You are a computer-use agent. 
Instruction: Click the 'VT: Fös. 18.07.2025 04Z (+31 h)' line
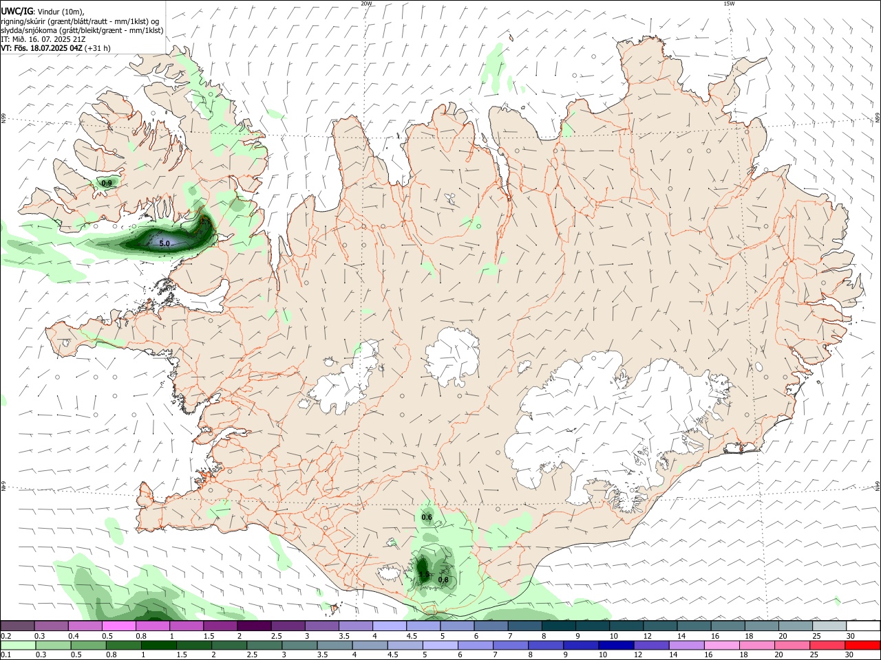56,48
